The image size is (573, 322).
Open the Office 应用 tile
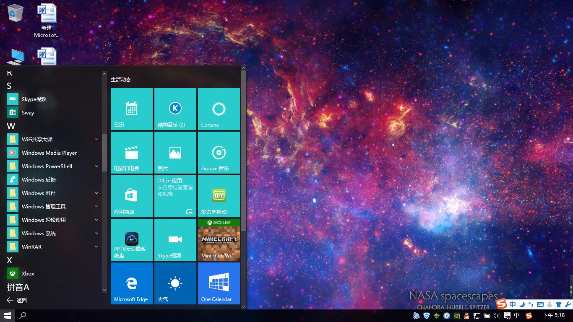(175, 196)
